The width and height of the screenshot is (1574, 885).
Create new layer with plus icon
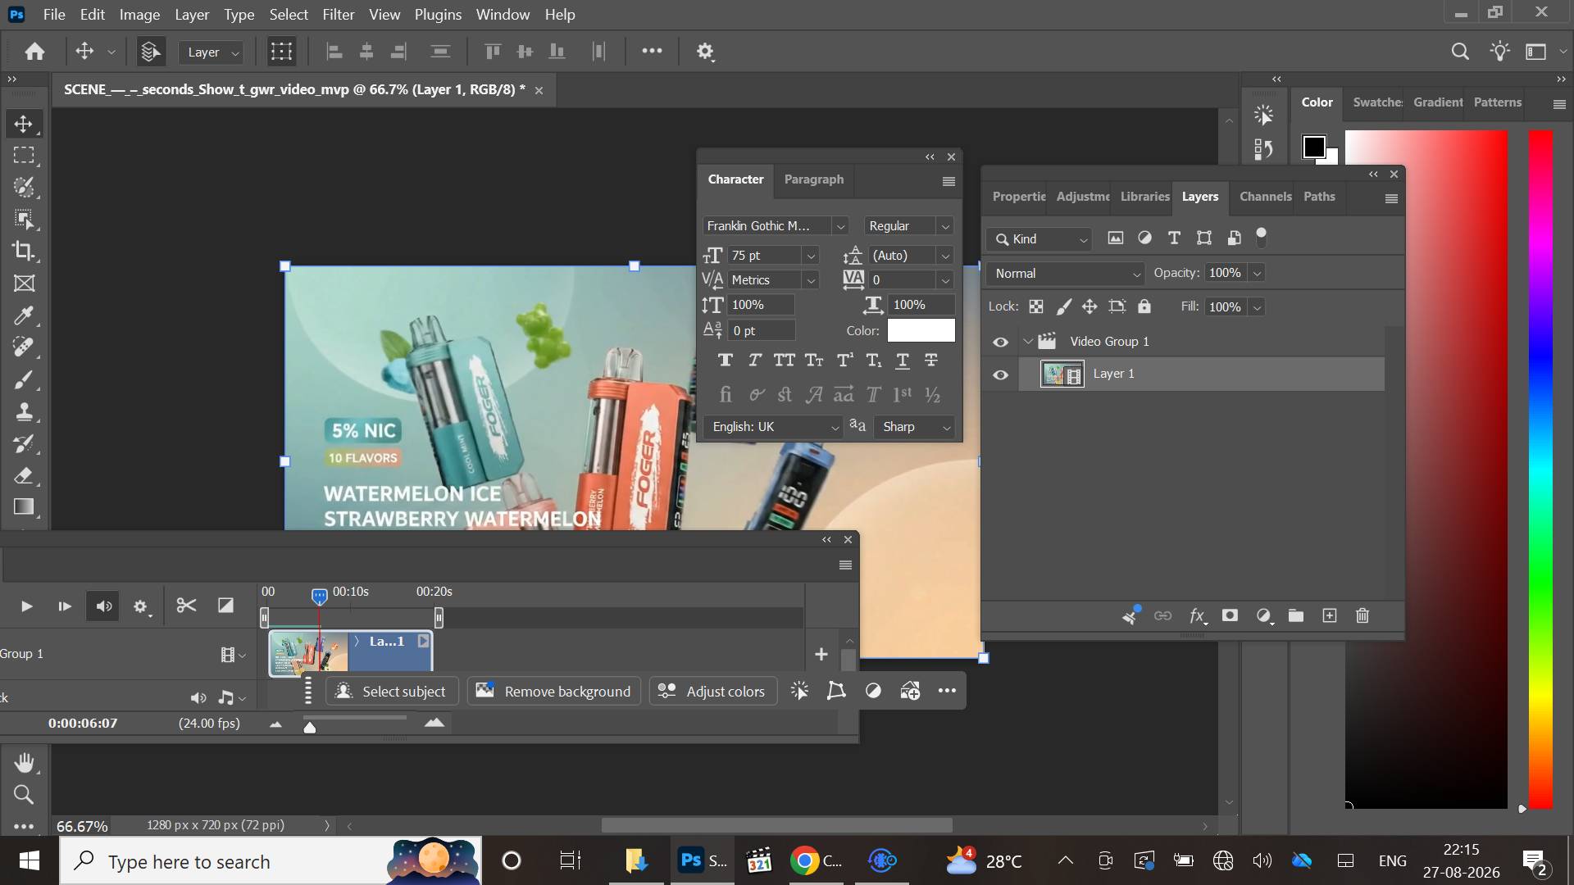1330,615
